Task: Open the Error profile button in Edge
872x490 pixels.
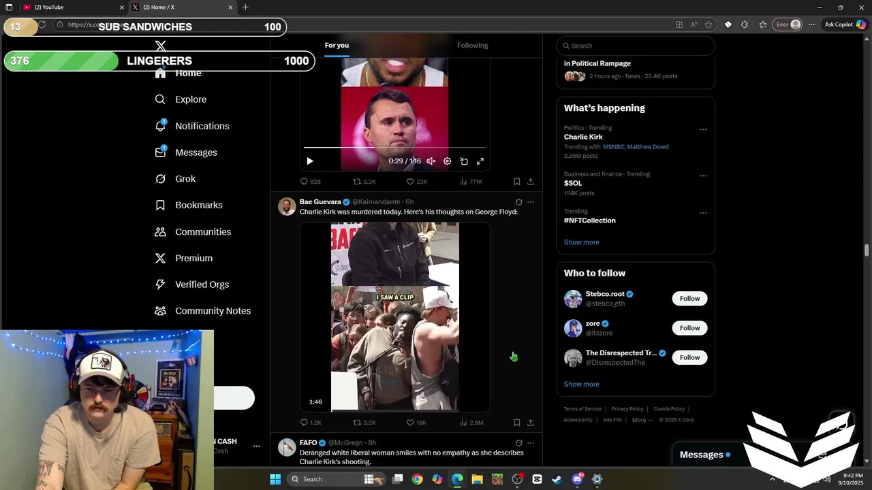Action: (786, 24)
